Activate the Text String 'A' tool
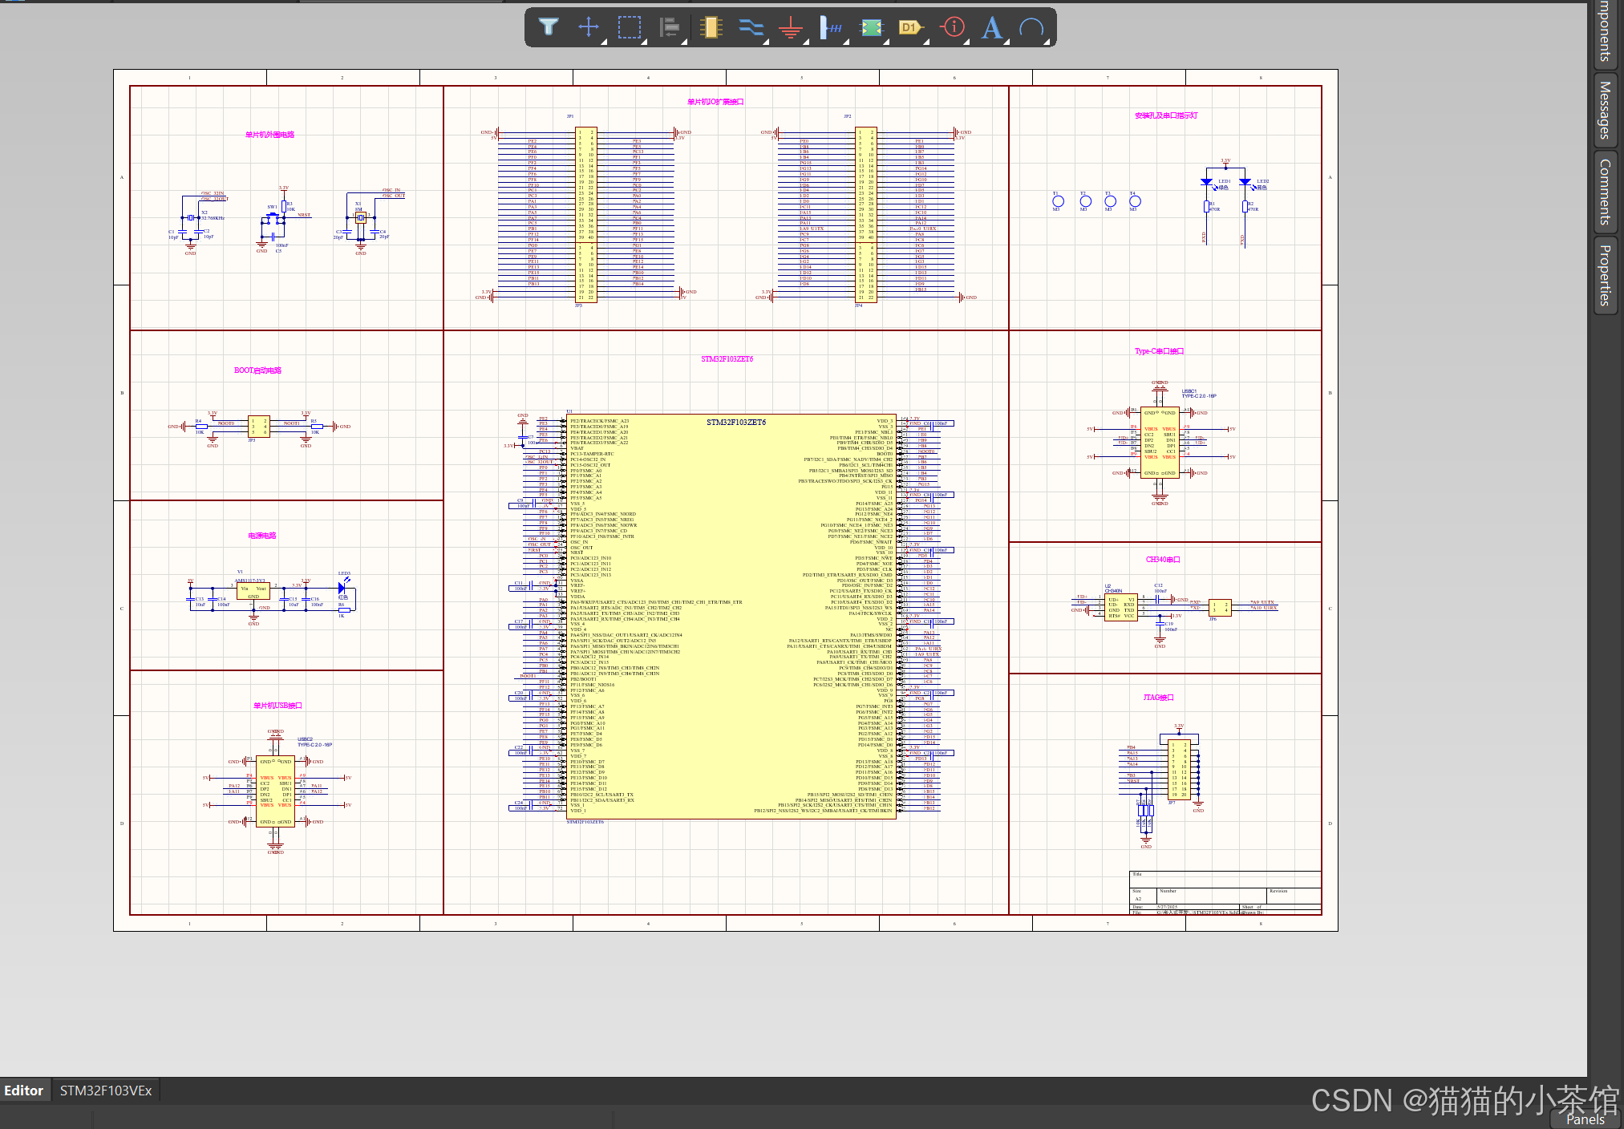This screenshot has width=1624, height=1129. pyautogui.click(x=992, y=27)
